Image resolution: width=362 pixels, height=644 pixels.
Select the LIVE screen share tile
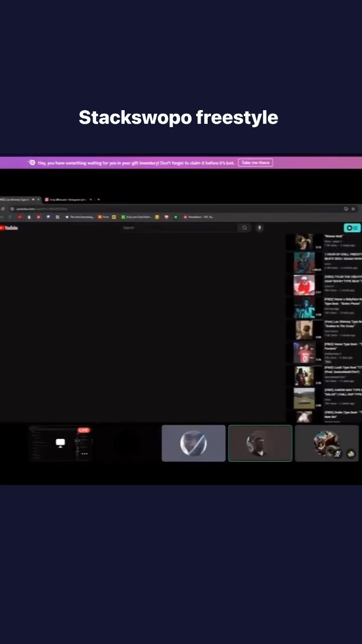(60, 443)
